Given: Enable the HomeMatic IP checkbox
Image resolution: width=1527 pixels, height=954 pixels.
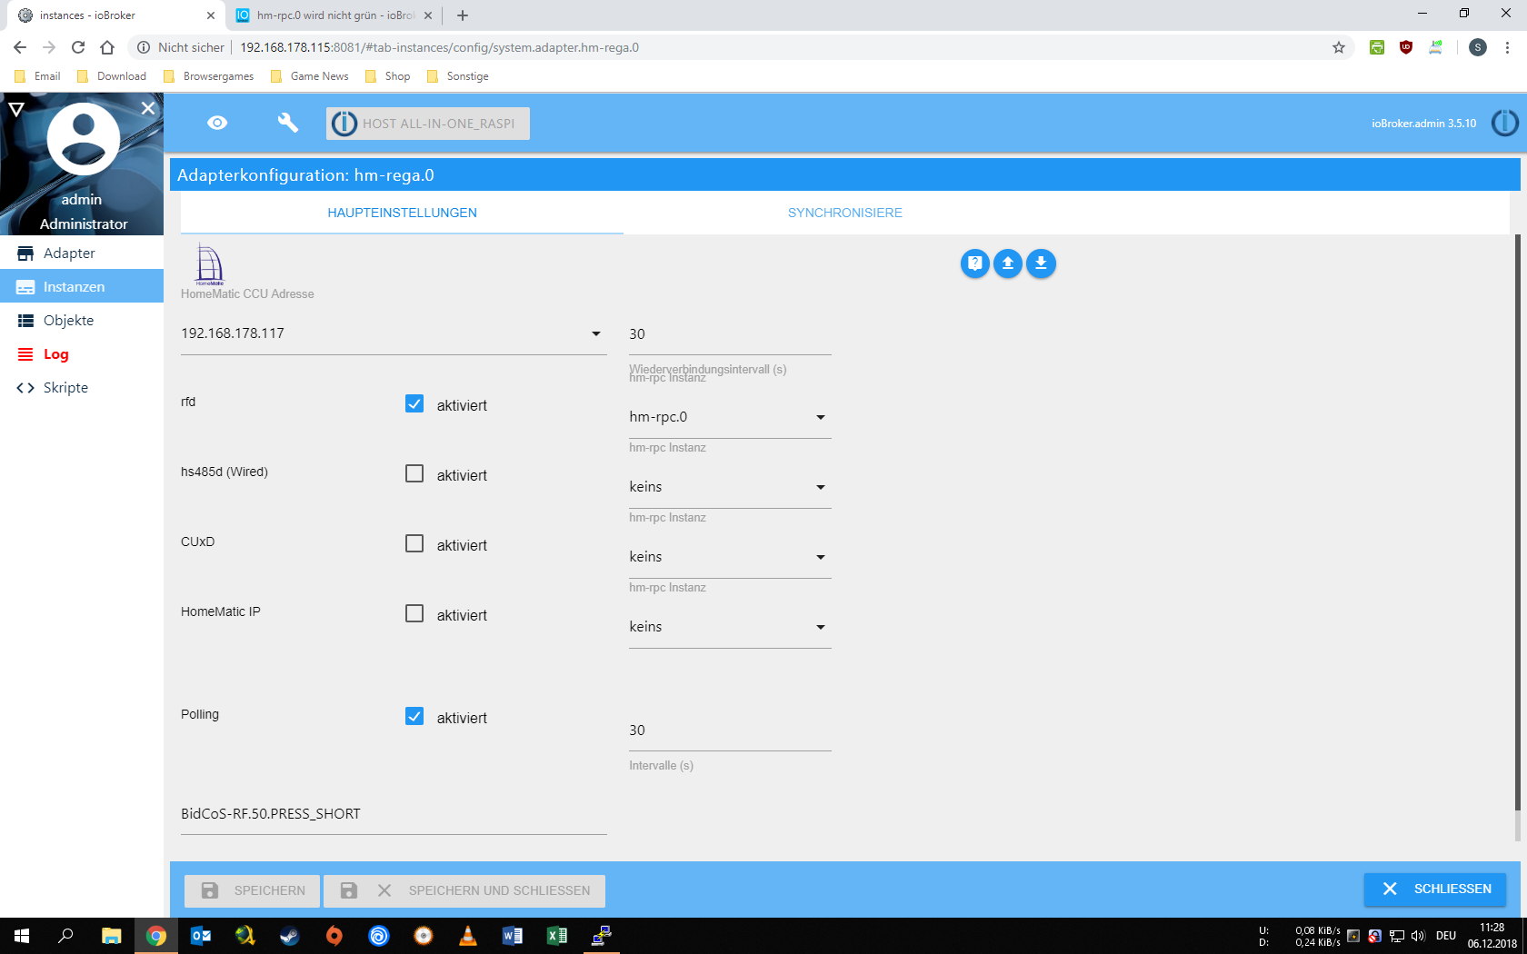Looking at the screenshot, I should 414,613.
